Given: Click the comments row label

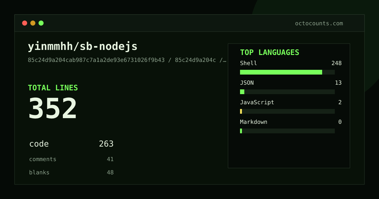Looking at the screenshot, I should coord(43,159).
